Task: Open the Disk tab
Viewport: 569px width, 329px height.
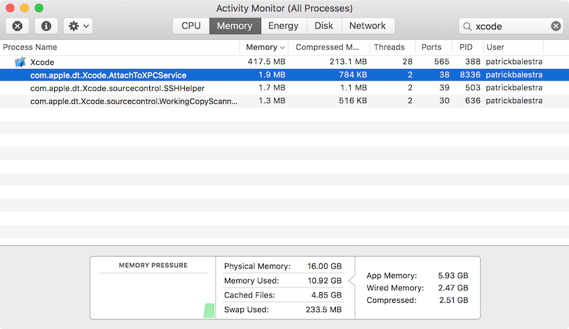Action: [x=324, y=26]
